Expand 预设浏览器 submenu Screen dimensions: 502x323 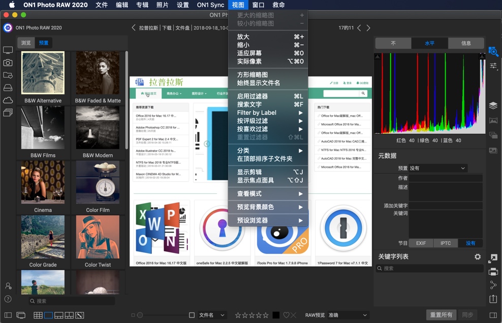(x=268, y=221)
